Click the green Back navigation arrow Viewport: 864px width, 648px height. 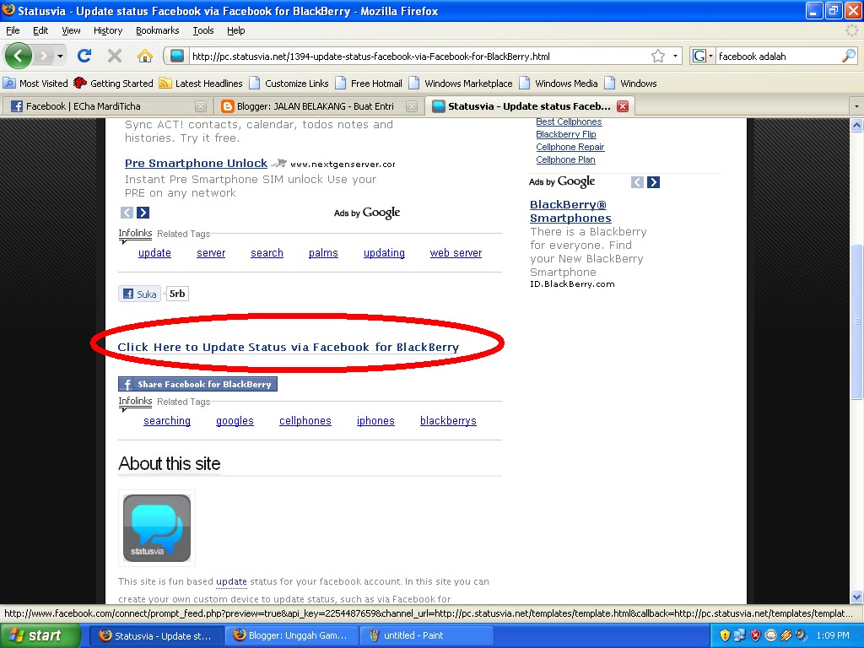click(19, 56)
